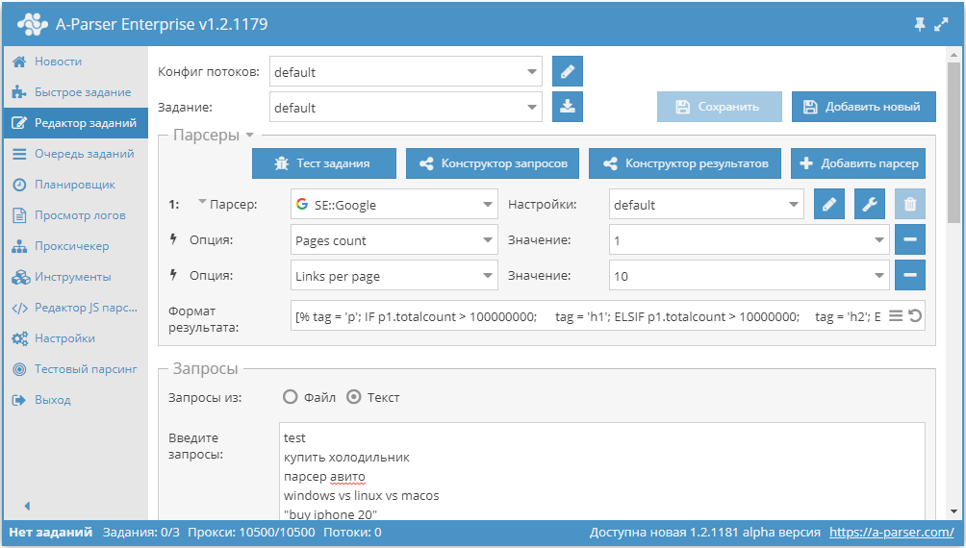This screenshot has height=548, width=966.
Task: Click download icon next to Задание
Action: (568, 107)
